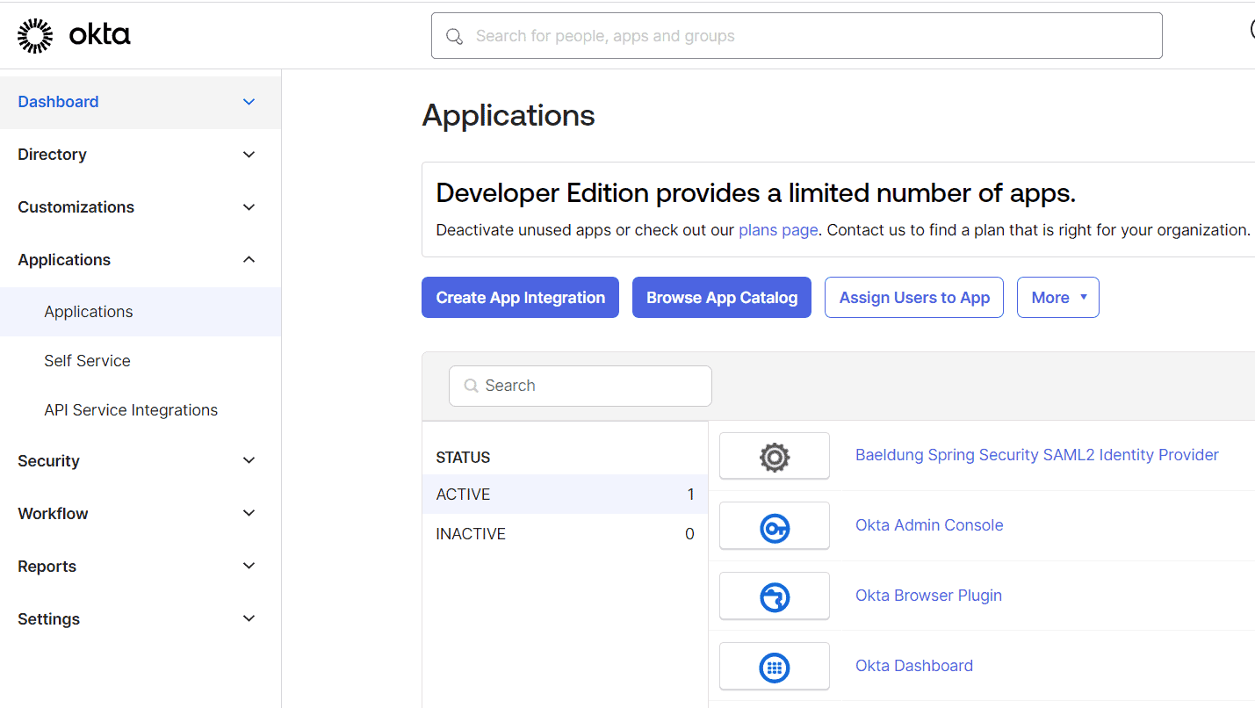The height and width of the screenshot is (708, 1255).
Task: Click the Okta logo
Action: click(73, 34)
